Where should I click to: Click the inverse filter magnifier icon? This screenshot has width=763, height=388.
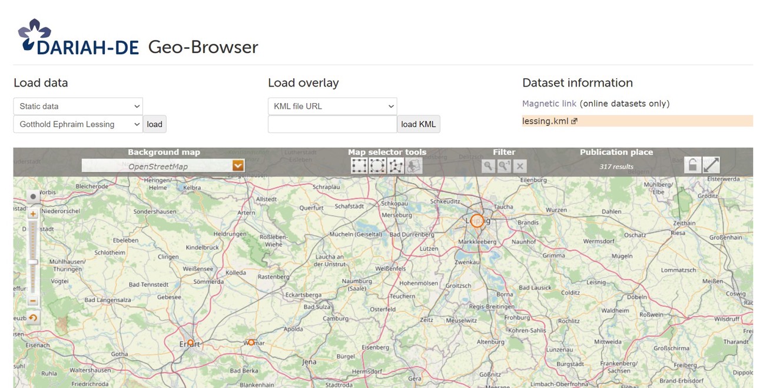(503, 166)
